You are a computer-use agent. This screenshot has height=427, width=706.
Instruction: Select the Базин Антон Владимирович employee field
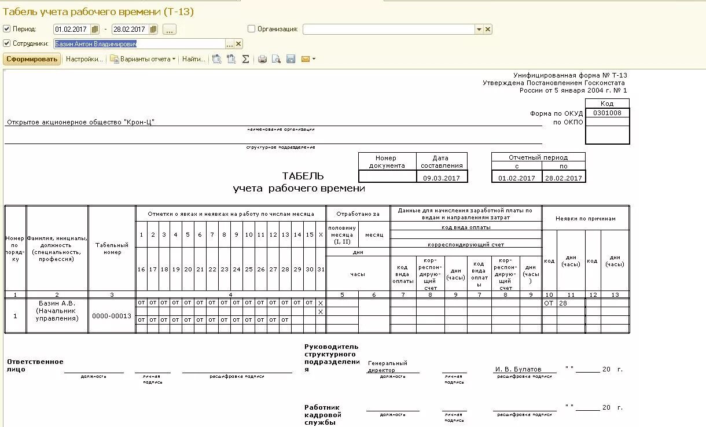[x=139, y=44]
